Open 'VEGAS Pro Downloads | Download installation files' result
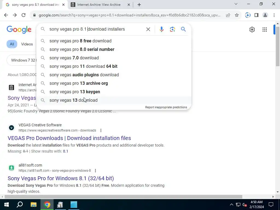Viewport: 280px width, 210px height. tap(69, 138)
